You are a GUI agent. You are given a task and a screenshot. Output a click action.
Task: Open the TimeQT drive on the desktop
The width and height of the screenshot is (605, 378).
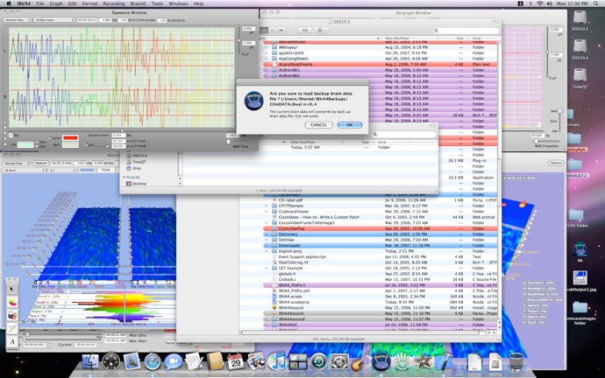(580, 75)
